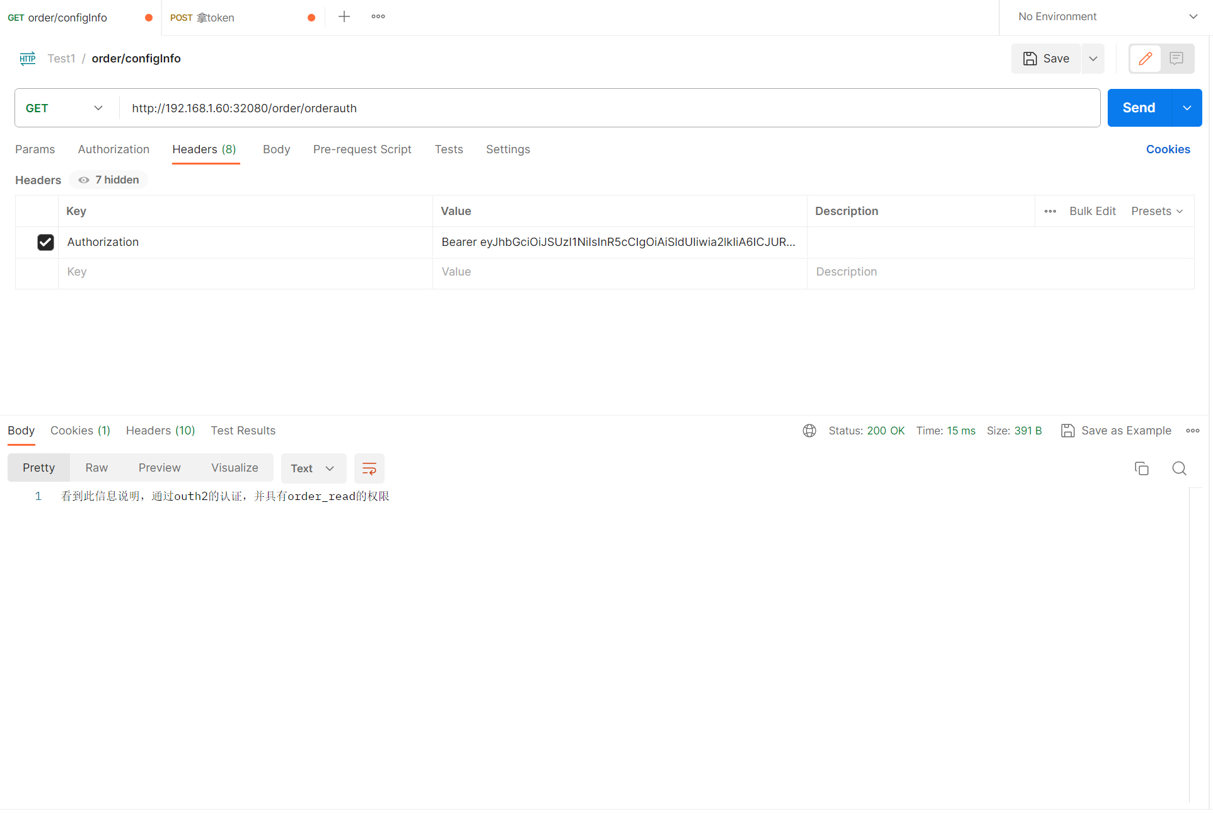This screenshot has height=814, width=1213.
Task: Copy the response body to the clipboard
Action: [1141, 468]
